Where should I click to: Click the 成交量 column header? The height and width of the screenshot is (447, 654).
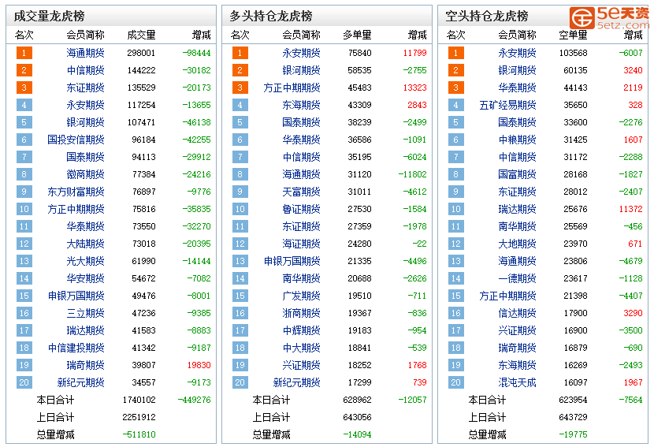141,35
